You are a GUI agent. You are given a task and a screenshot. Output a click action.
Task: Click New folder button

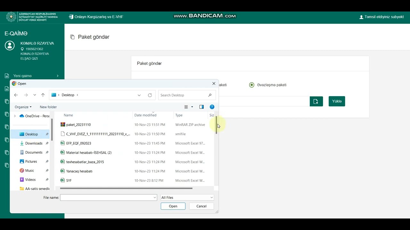[x=48, y=107]
